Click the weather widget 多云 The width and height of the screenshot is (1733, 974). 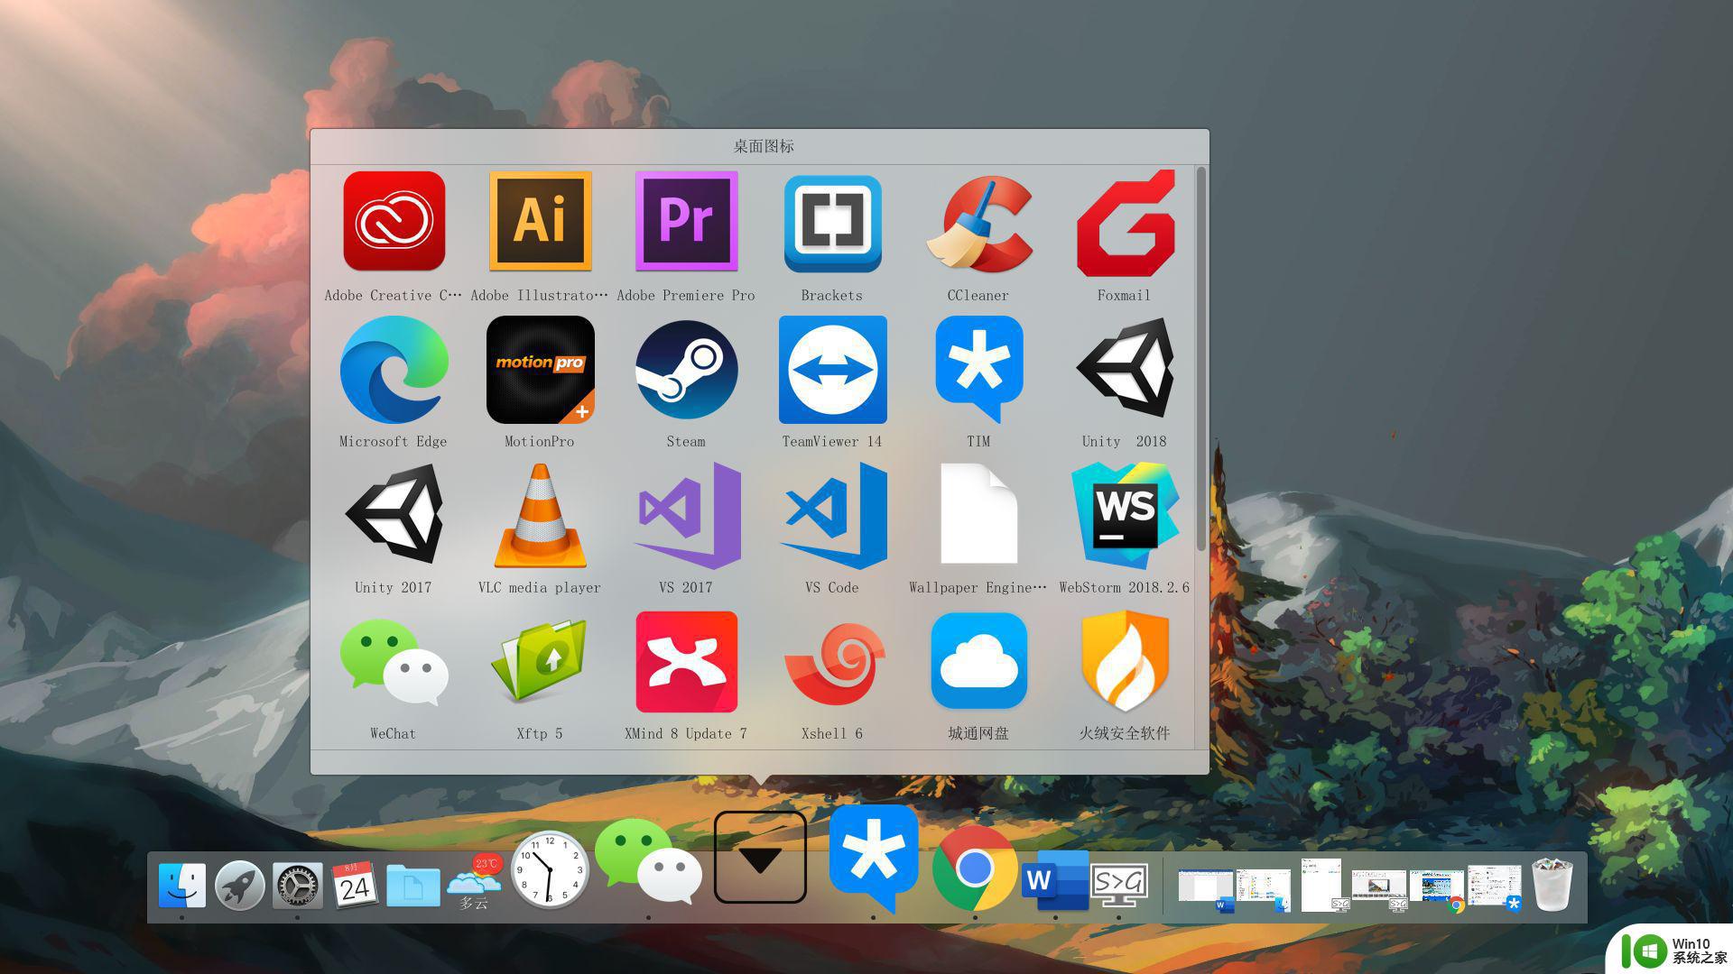click(x=474, y=883)
